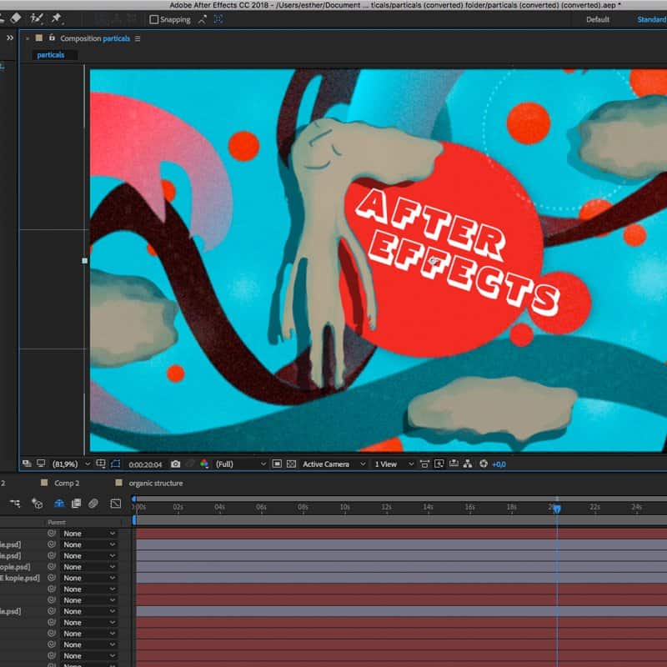The width and height of the screenshot is (667, 667).
Task: Open the Graph Editor icon
Action: coord(116,504)
